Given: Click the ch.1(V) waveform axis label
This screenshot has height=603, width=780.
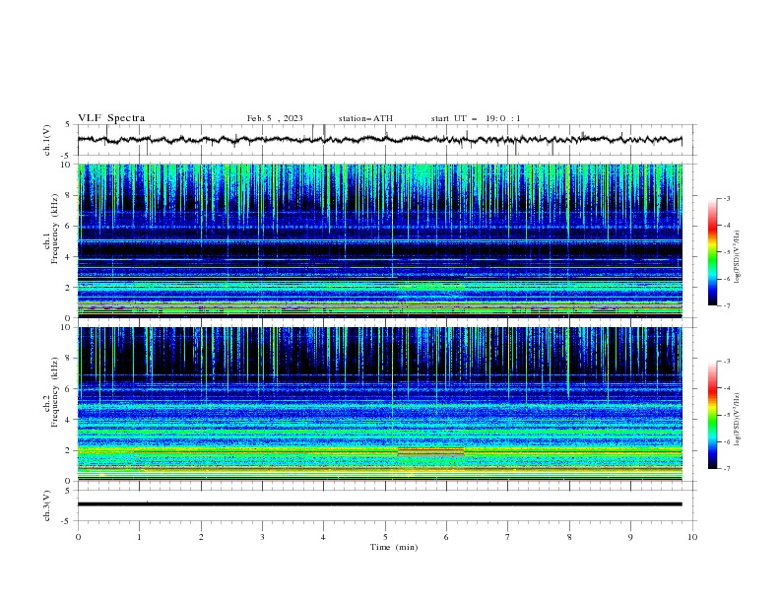Looking at the screenshot, I should [47, 140].
